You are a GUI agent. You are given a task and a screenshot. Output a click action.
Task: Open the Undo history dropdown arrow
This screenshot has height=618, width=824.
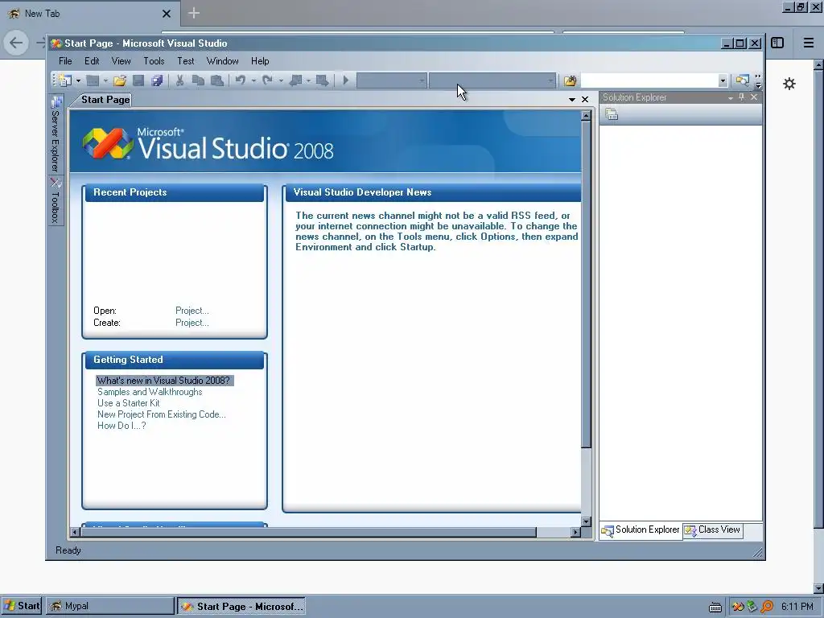[x=253, y=80]
